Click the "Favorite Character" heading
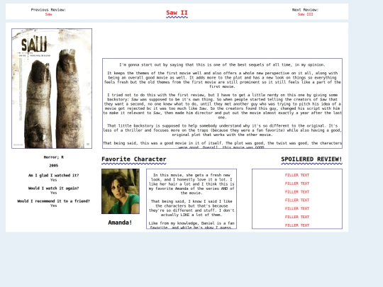This screenshot has height=287, width=383. [x=134, y=159]
